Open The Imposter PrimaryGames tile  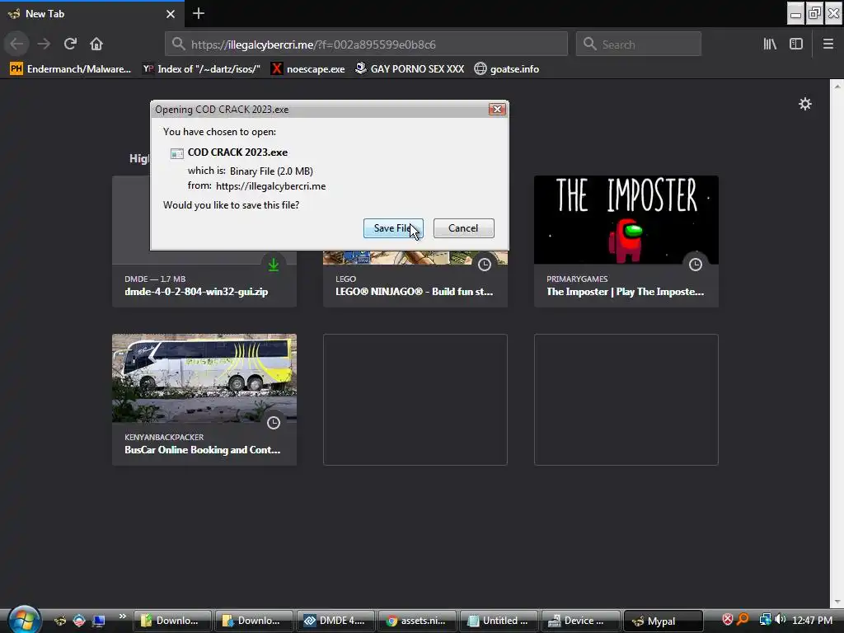click(x=626, y=241)
